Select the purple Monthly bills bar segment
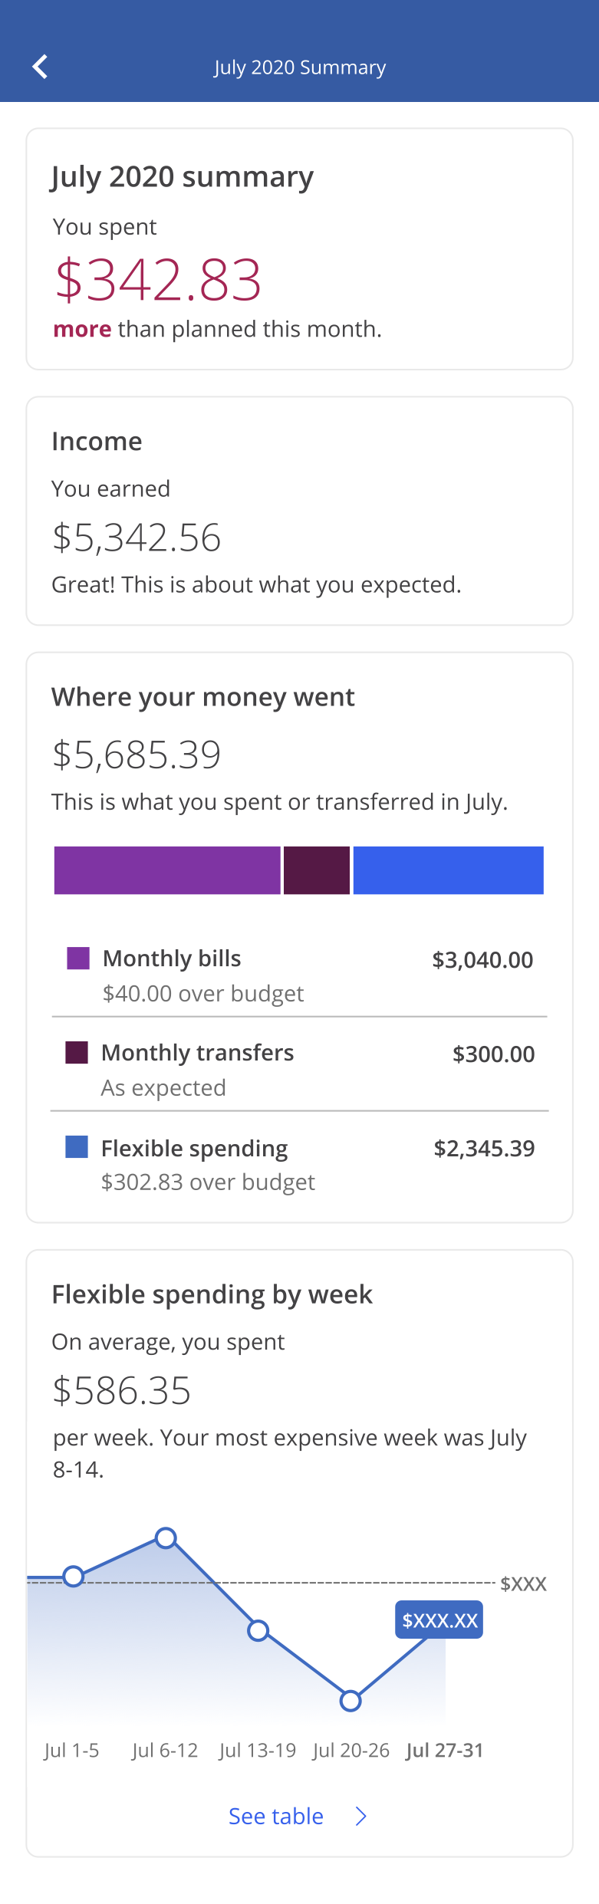This screenshot has width=599, height=1904. [x=167, y=870]
